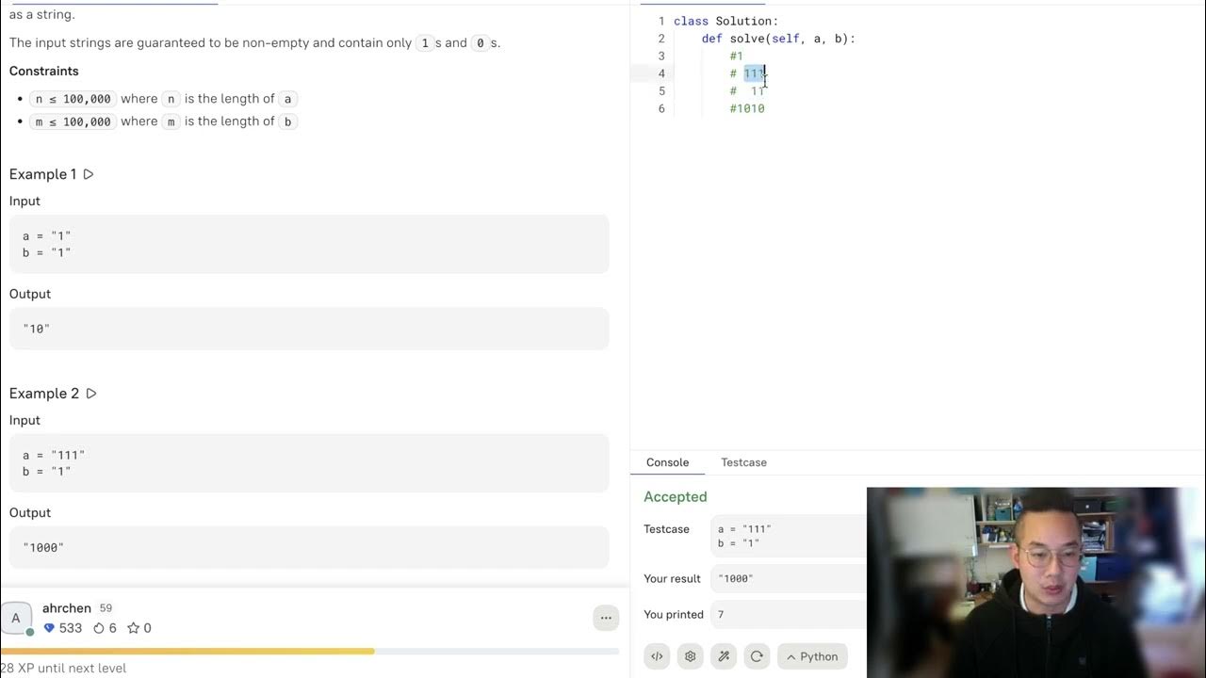This screenshot has height=678, width=1206.
Task: Play Example 1 with triangle icon
Action: [x=89, y=174]
